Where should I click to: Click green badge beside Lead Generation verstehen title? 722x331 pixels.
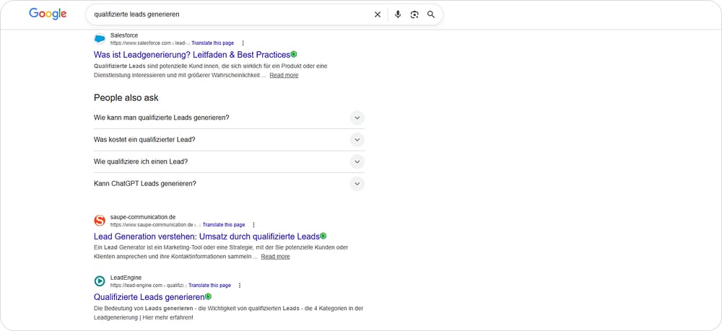[323, 236]
